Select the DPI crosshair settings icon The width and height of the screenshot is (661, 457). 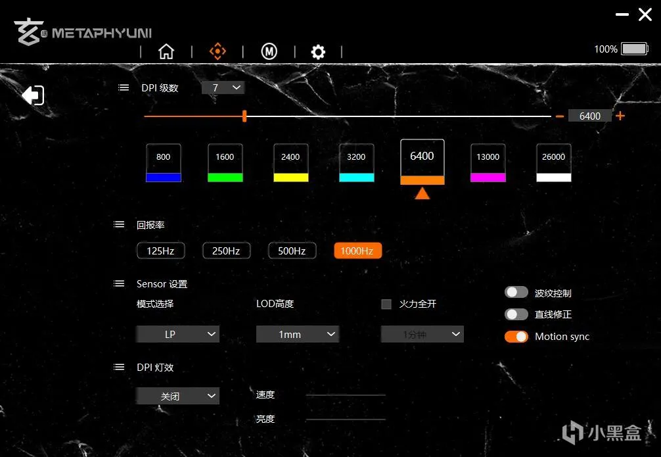217,51
